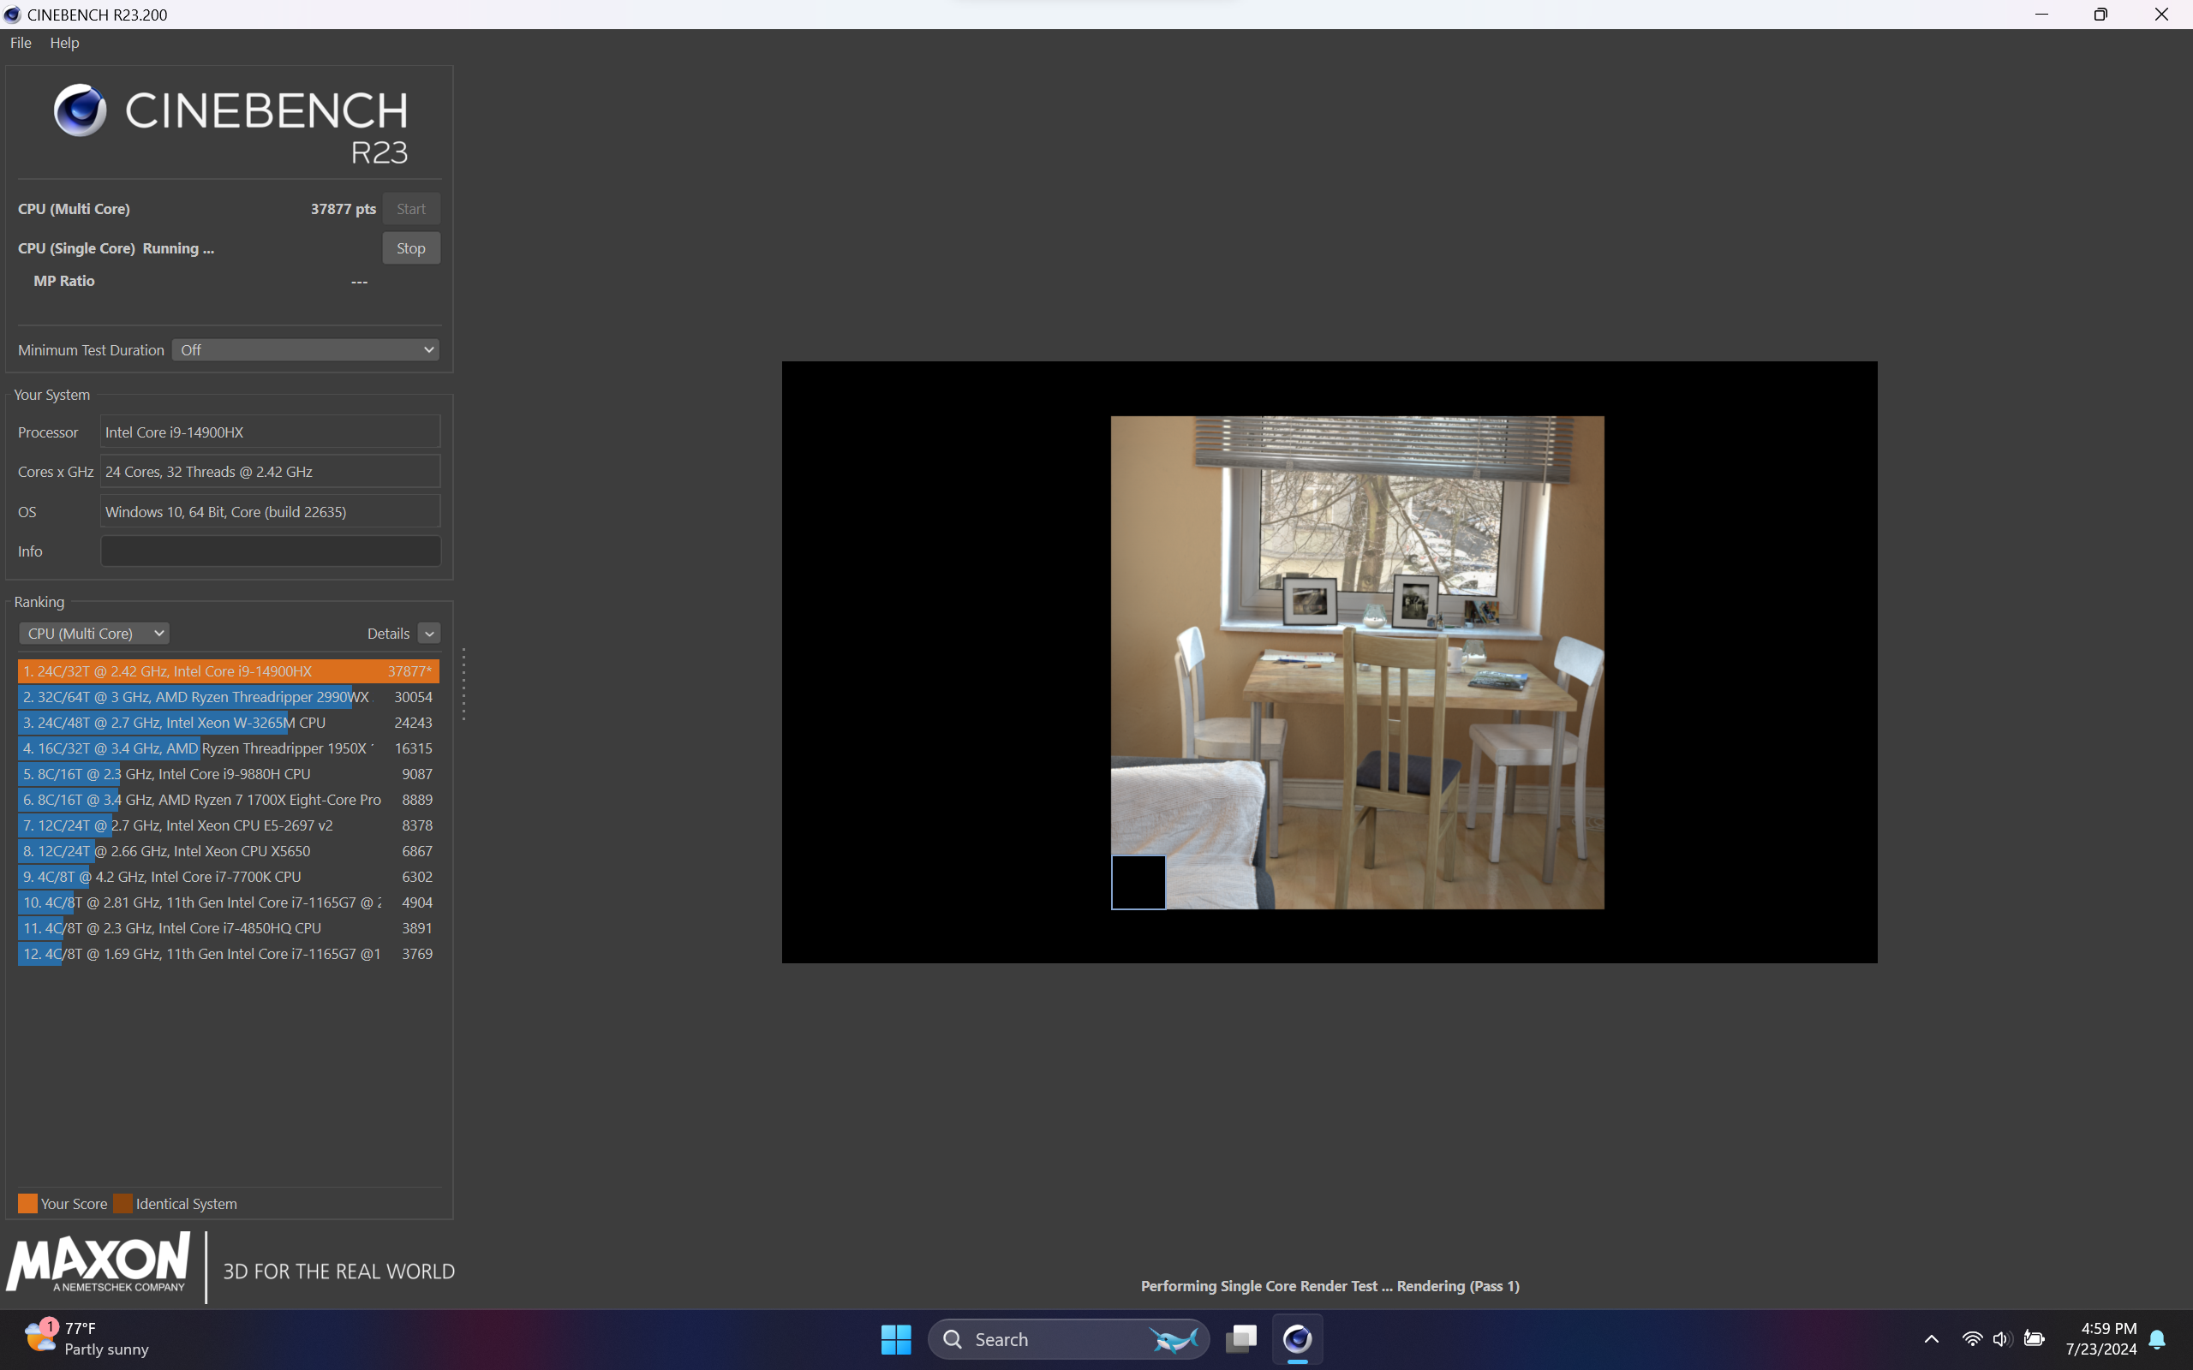Click the shark icon in taskbar search
Image resolution: width=2193 pixels, height=1370 pixels.
(1174, 1339)
